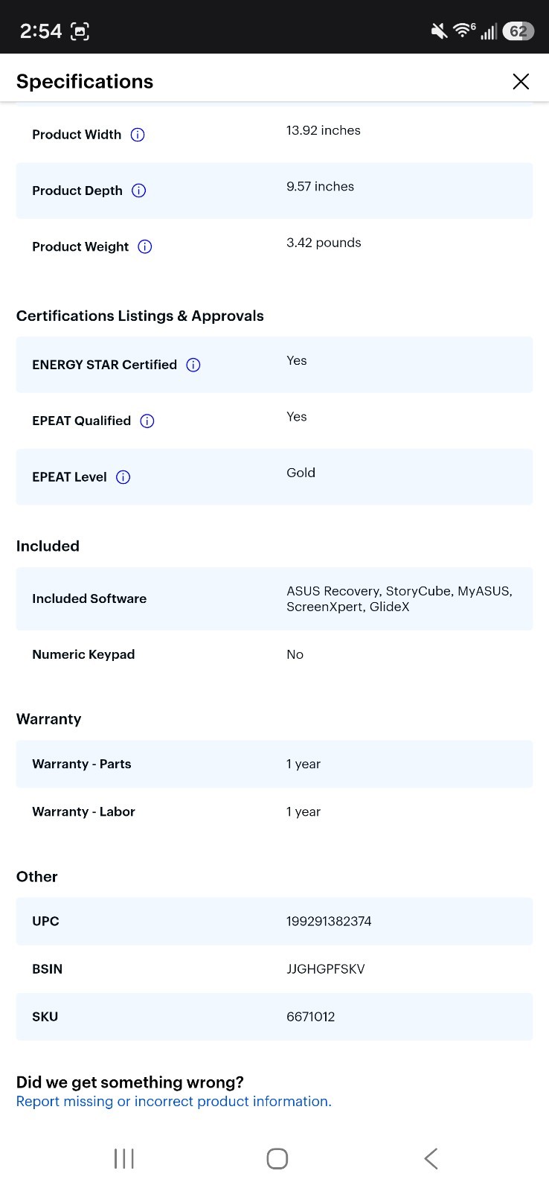This screenshot has width=549, height=1191.
Task: Tap the Specifications header title
Action: pos(85,81)
